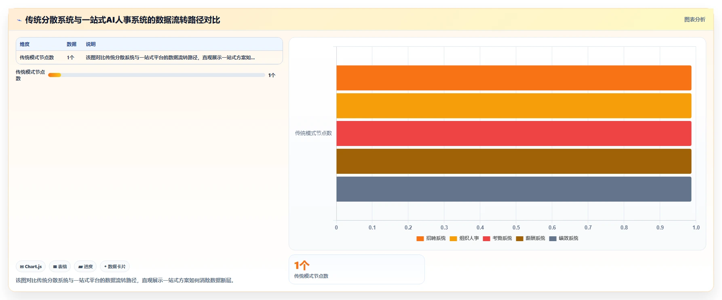Toggle the 招聘系统 orange legend swatch
The width and height of the screenshot is (722, 300).
point(420,238)
